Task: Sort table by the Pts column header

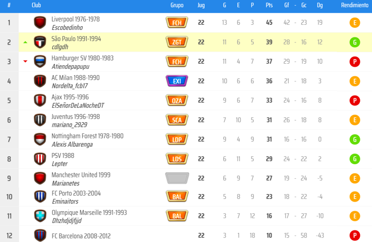Action: [x=269, y=5]
